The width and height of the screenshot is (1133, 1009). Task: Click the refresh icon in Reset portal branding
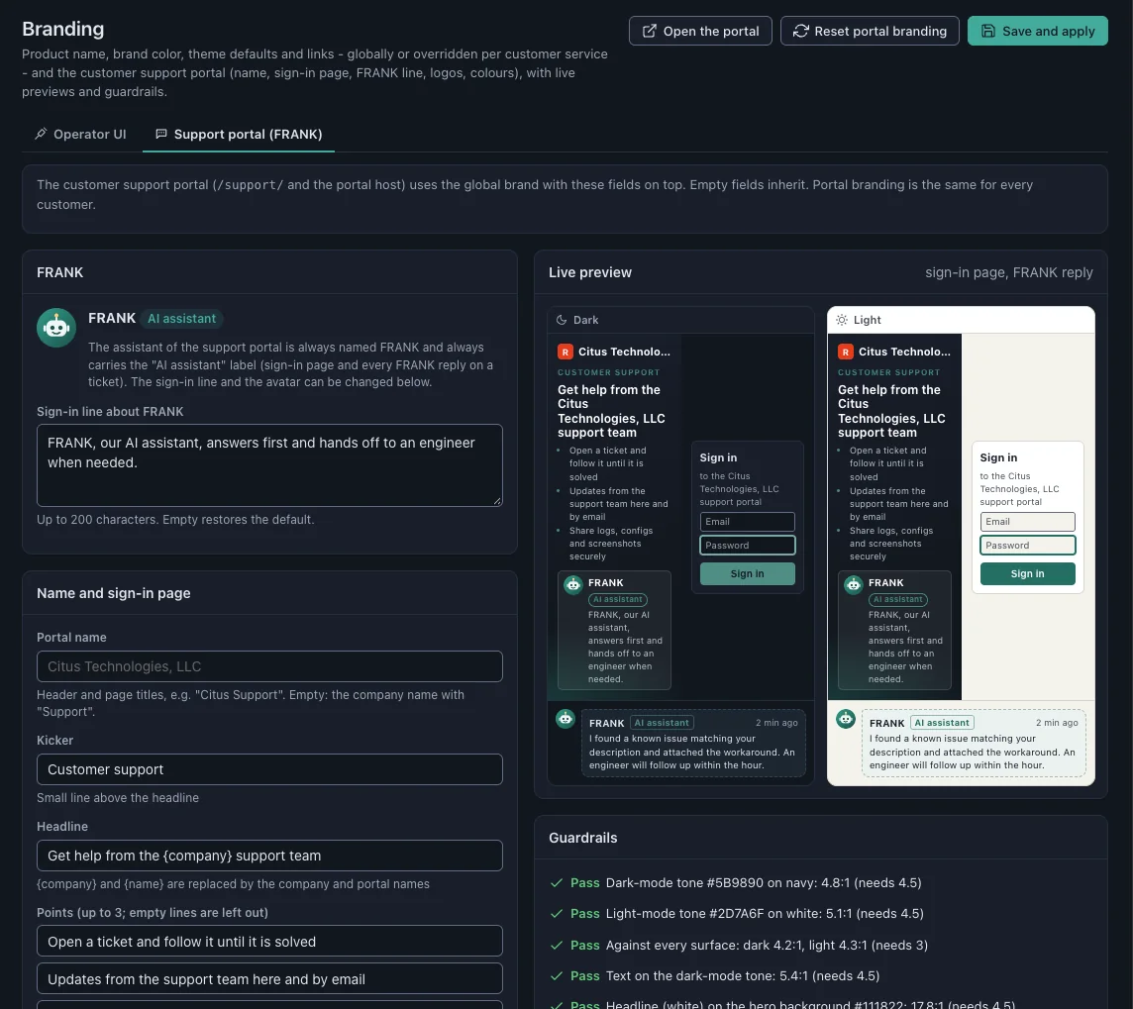coord(800,31)
